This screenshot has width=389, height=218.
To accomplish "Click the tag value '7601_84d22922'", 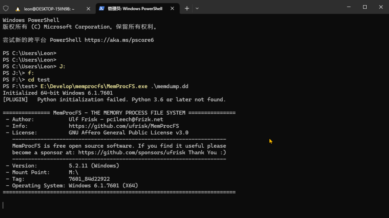I will [89, 179].
